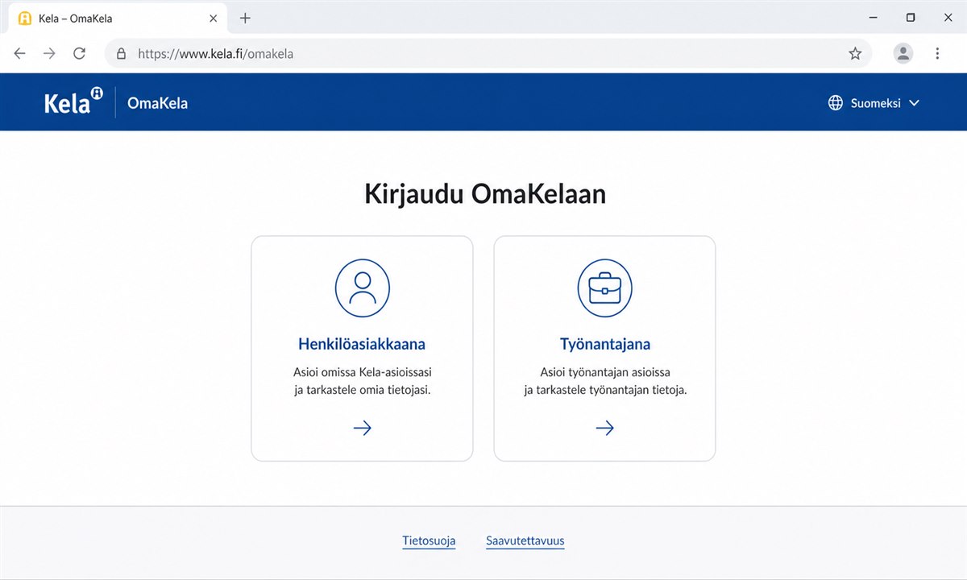Open the Tietosuoja footer link
This screenshot has height=580, width=967.
429,541
